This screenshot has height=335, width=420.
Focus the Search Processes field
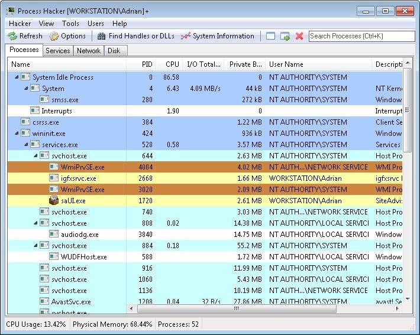[x=361, y=36]
